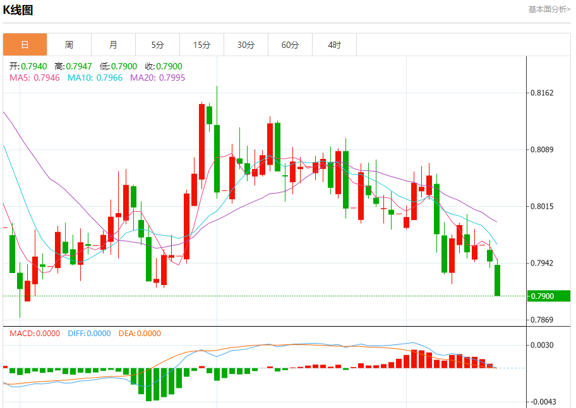Viewport: 576px width, 408px height.
Task: Click the 0.8162 price axis label
Action: (x=542, y=93)
